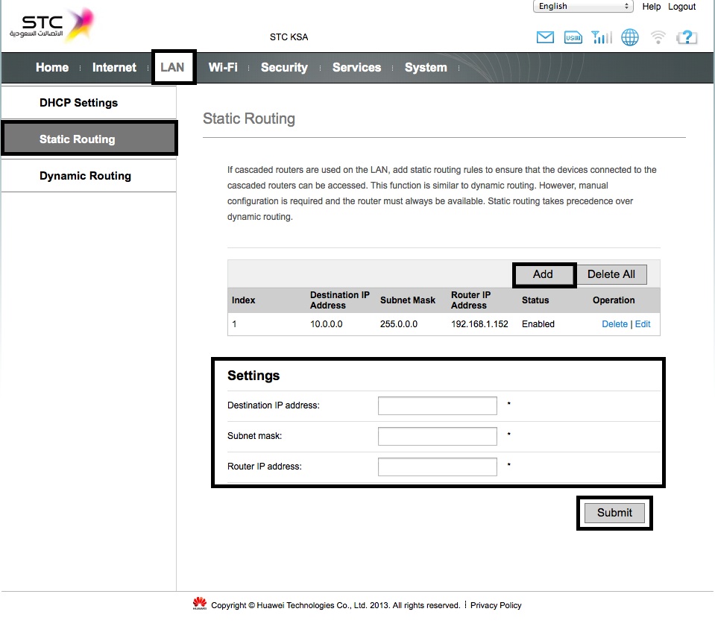Open the Security tab
This screenshot has width=715, height=632.
coord(284,67)
